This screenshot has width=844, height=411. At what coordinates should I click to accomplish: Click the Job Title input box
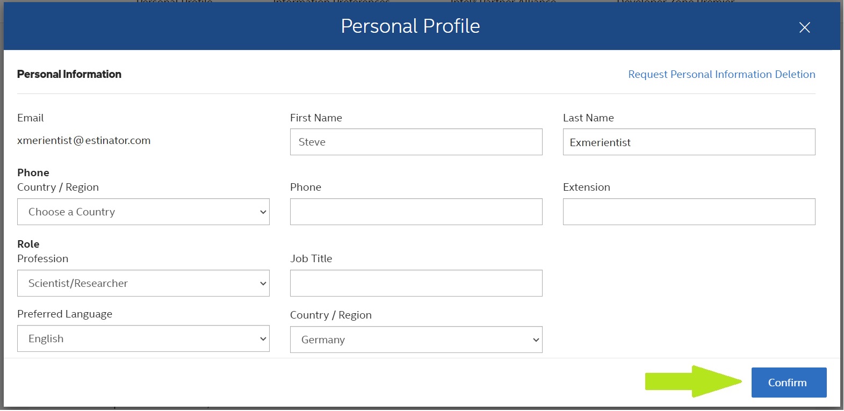(x=416, y=283)
